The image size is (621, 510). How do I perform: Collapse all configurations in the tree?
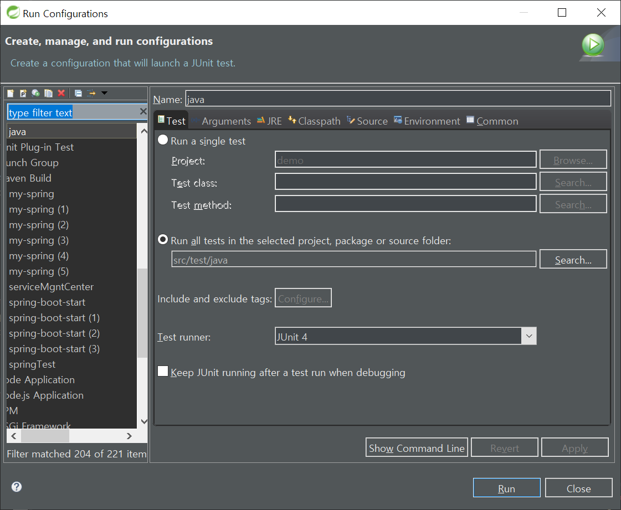point(79,93)
